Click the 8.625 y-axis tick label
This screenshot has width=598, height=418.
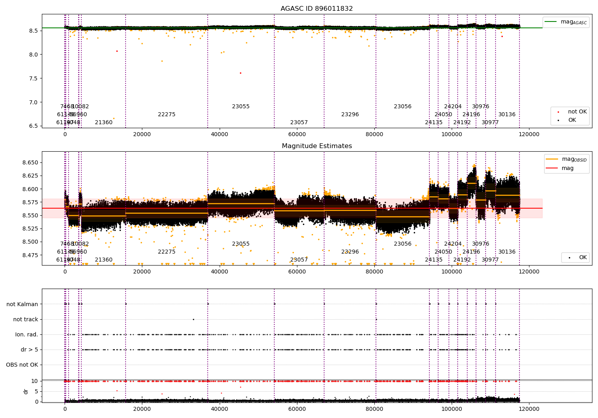coord(31,176)
